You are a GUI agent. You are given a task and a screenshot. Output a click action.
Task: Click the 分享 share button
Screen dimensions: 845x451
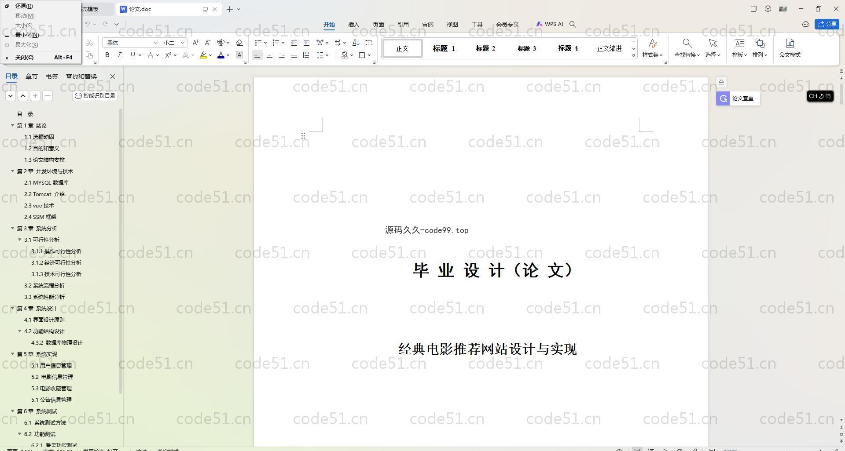point(827,24)
